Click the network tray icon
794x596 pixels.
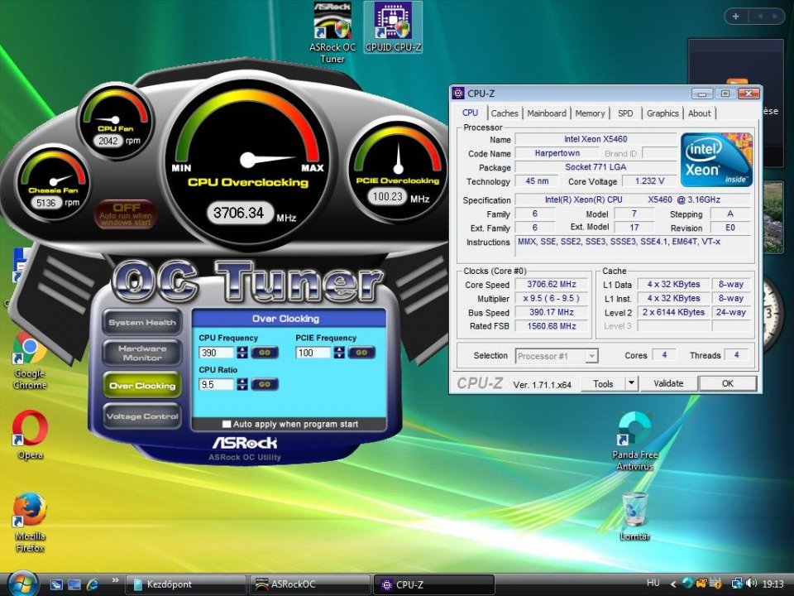coord(737,584)
